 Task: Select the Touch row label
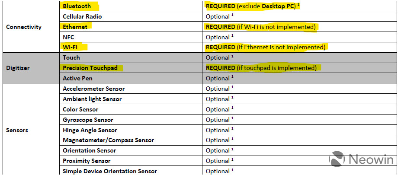(x=71, y=57)
